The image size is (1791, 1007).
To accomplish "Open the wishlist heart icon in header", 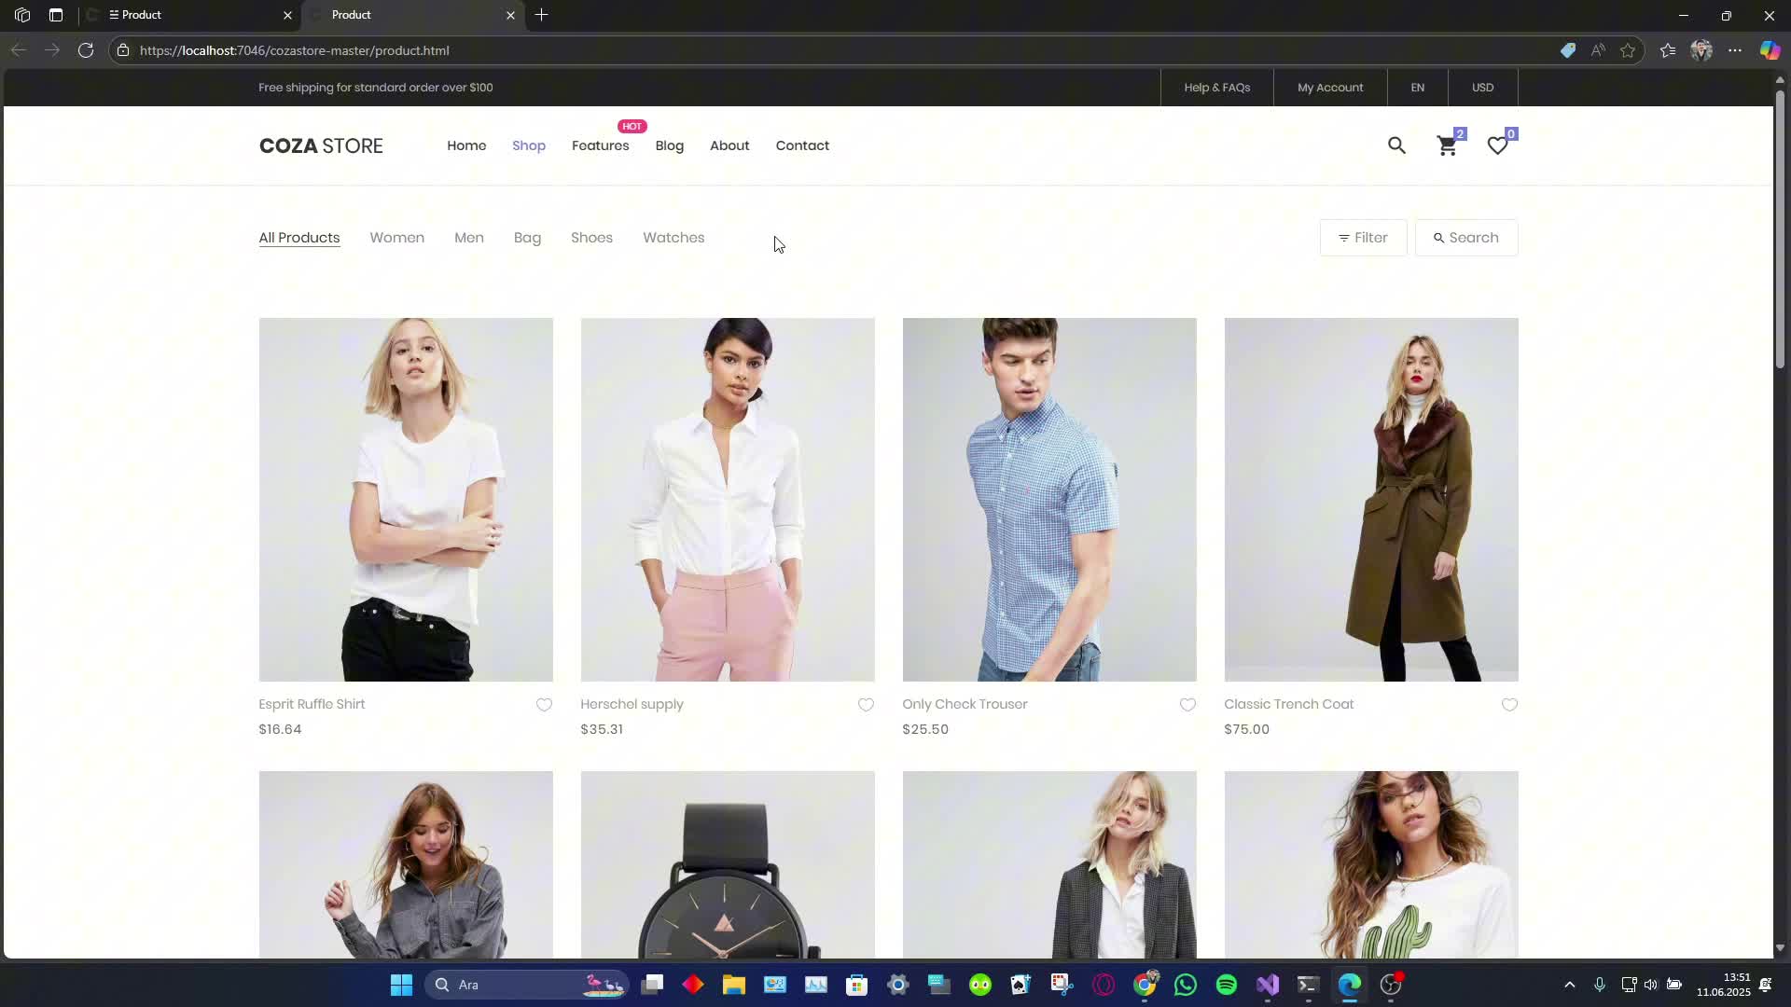I will pyautogui.click(x=1497, y=145).
